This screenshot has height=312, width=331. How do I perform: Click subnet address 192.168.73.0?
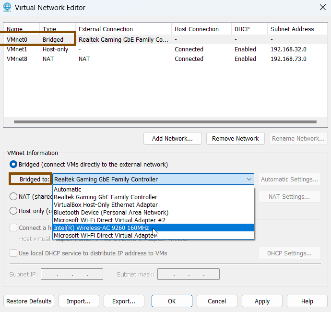click(288, 59)
